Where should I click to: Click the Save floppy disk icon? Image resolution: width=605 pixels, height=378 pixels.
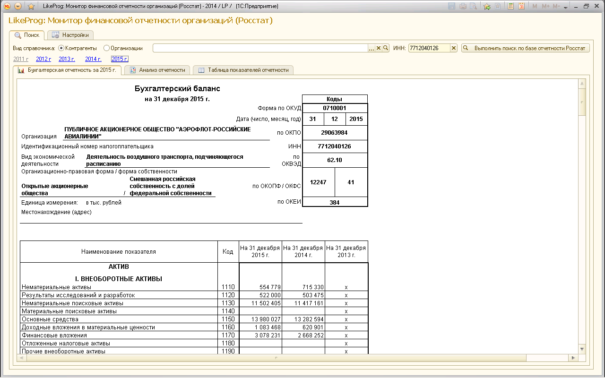point(451,6)
